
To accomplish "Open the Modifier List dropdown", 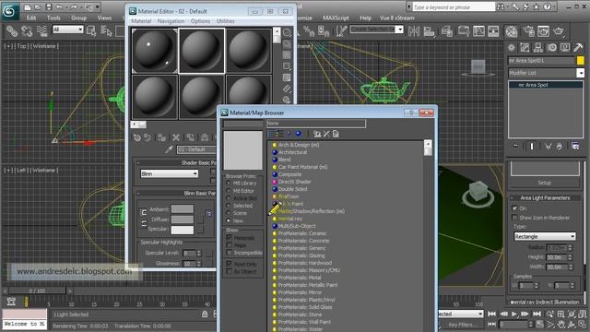I will [x=546, y=73].
